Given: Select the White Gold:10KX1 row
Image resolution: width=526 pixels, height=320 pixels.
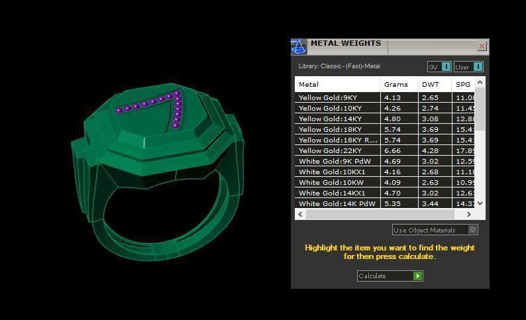Looking at the screenshot, I should [385, 172].
